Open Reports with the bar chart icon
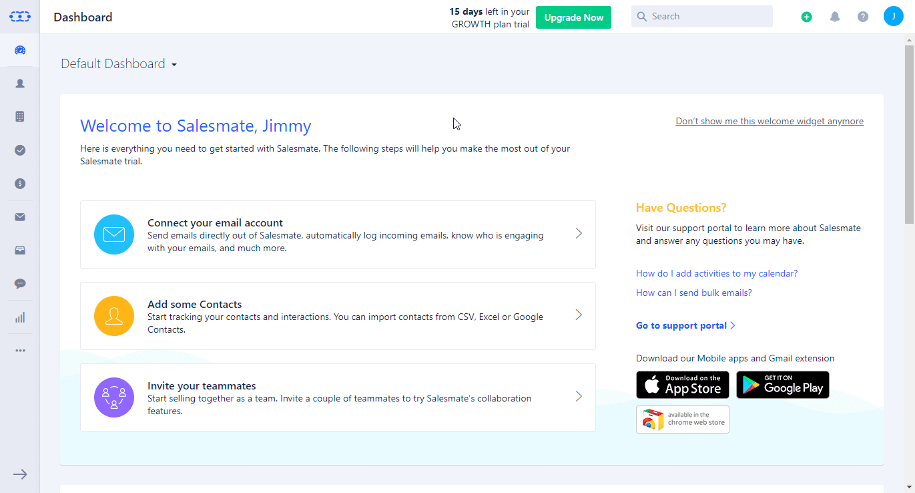The image size is (915, 493). tap(19, 317)
